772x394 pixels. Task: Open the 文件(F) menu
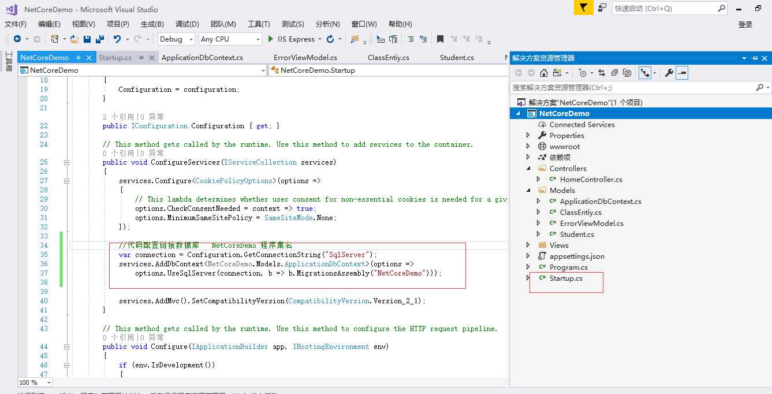tap(16, 24)
